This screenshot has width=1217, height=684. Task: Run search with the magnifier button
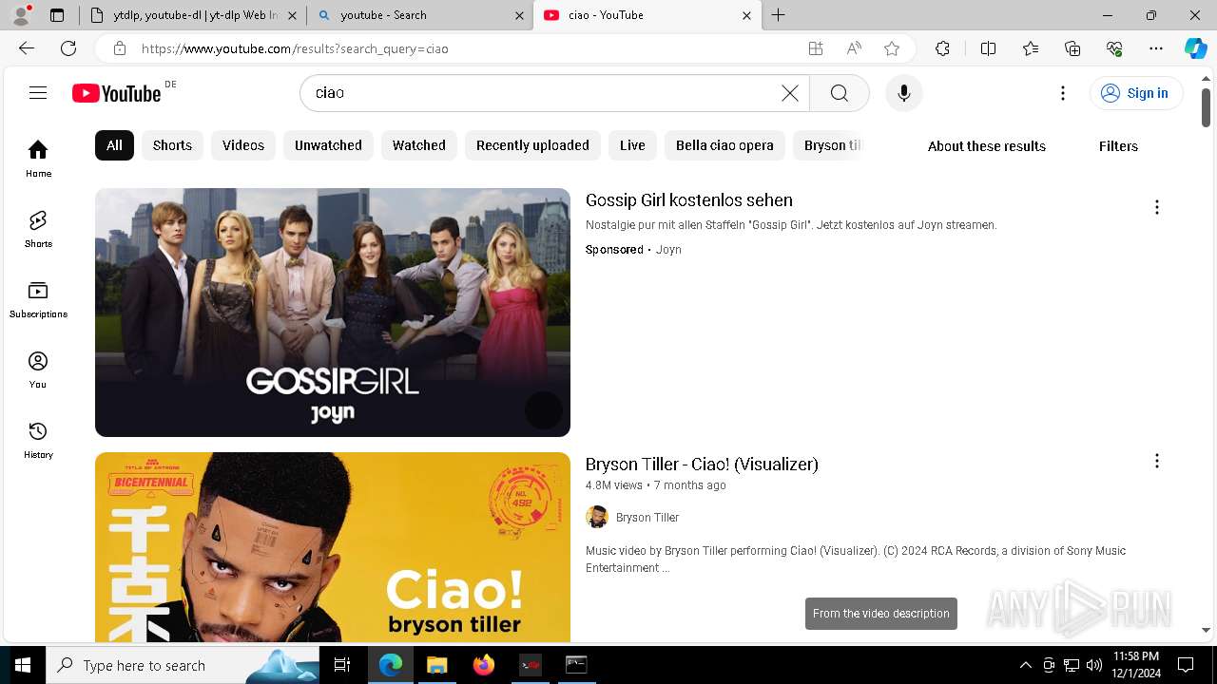point(839,92)
